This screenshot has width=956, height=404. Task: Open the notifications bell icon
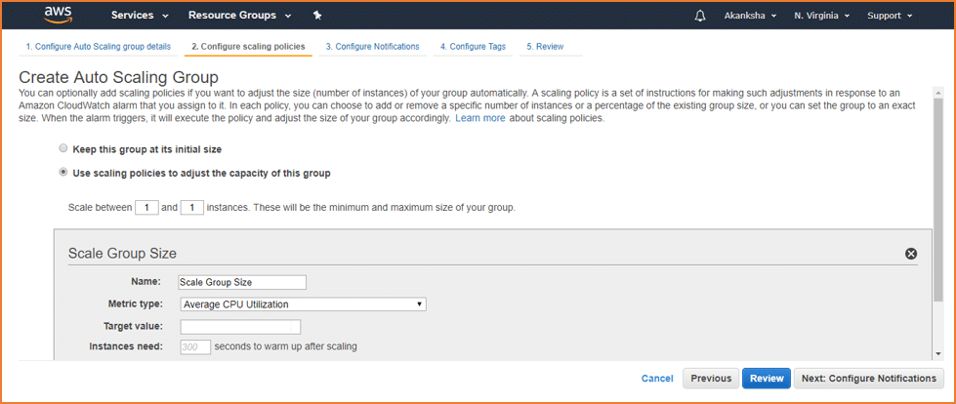[700, 16]
